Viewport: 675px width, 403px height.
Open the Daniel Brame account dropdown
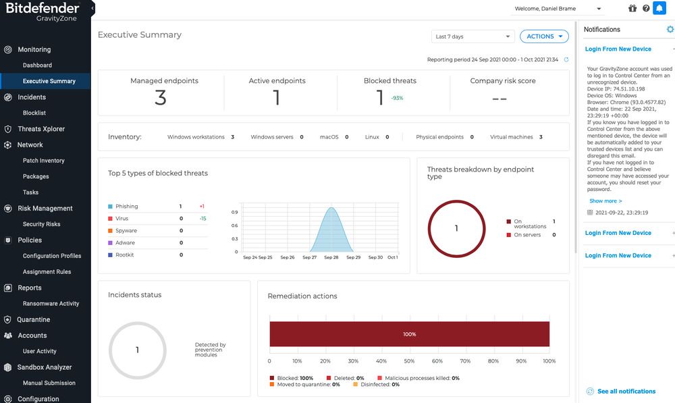click(558, 7)
